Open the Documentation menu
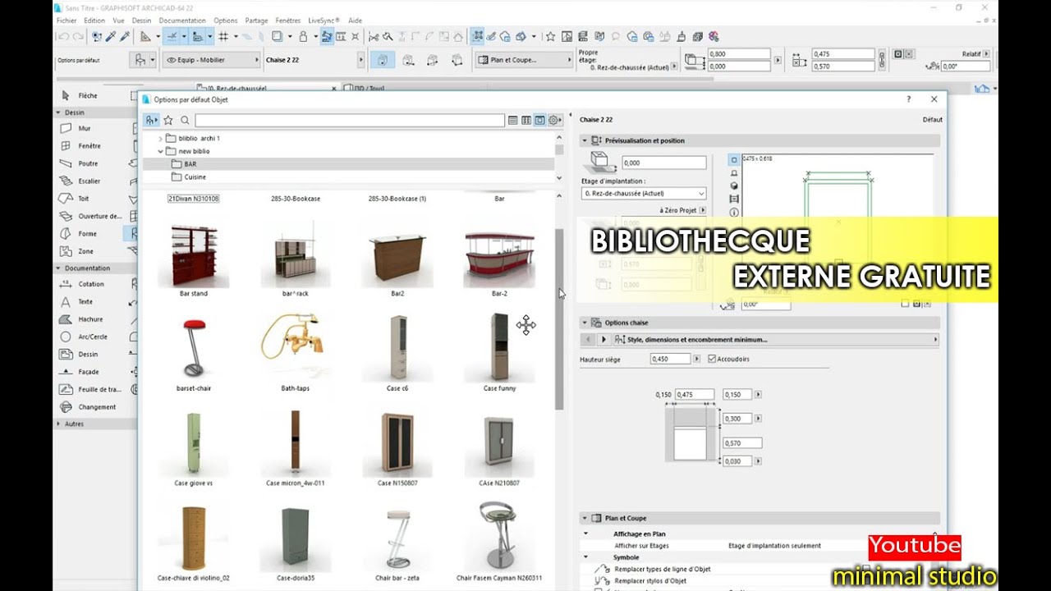The height and width of the screenshot is (591, 1051). click(182, 21)
